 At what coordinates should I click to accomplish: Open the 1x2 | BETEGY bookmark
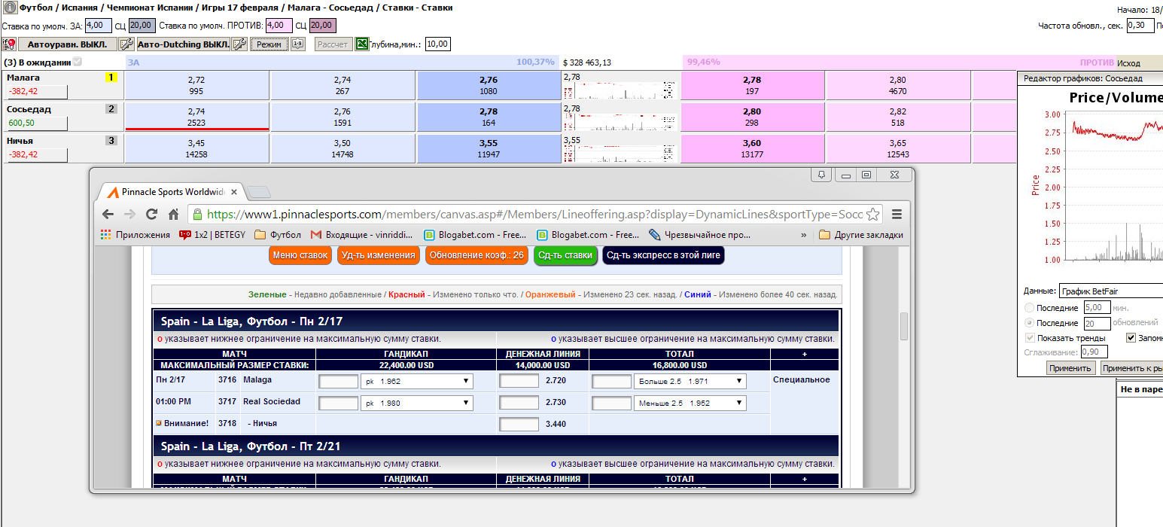click(212, 235)
